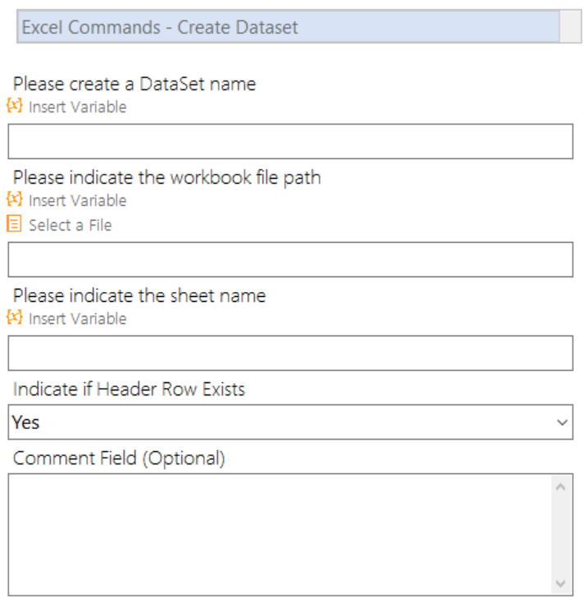The width and height of the screenshot is (587, 602).
Task: Click variable icon under workbook file path
Action: coord(15,199)
